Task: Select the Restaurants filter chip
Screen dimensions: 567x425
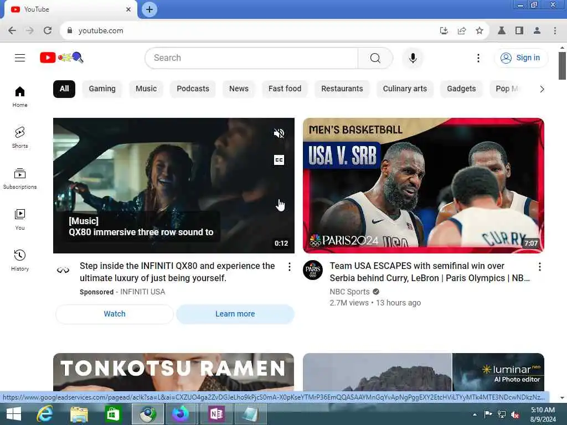Action: click(x=342, y=89)
